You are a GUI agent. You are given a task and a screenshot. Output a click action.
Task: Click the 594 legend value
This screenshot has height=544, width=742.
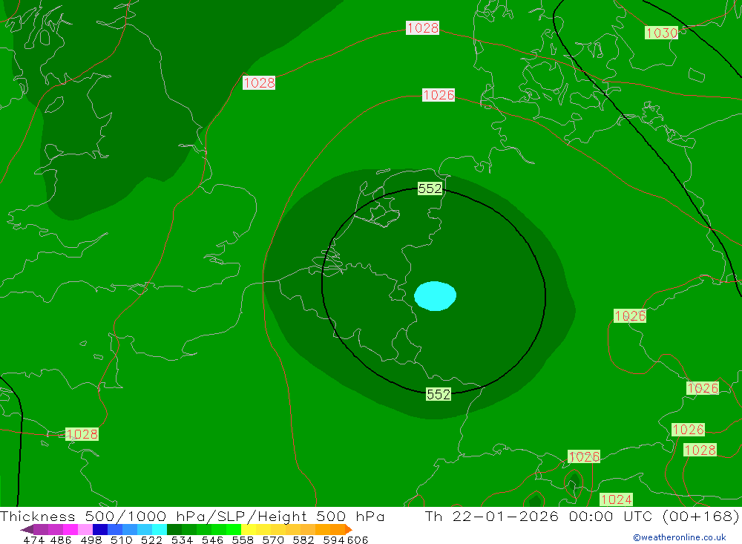click(x=334, y=540)
